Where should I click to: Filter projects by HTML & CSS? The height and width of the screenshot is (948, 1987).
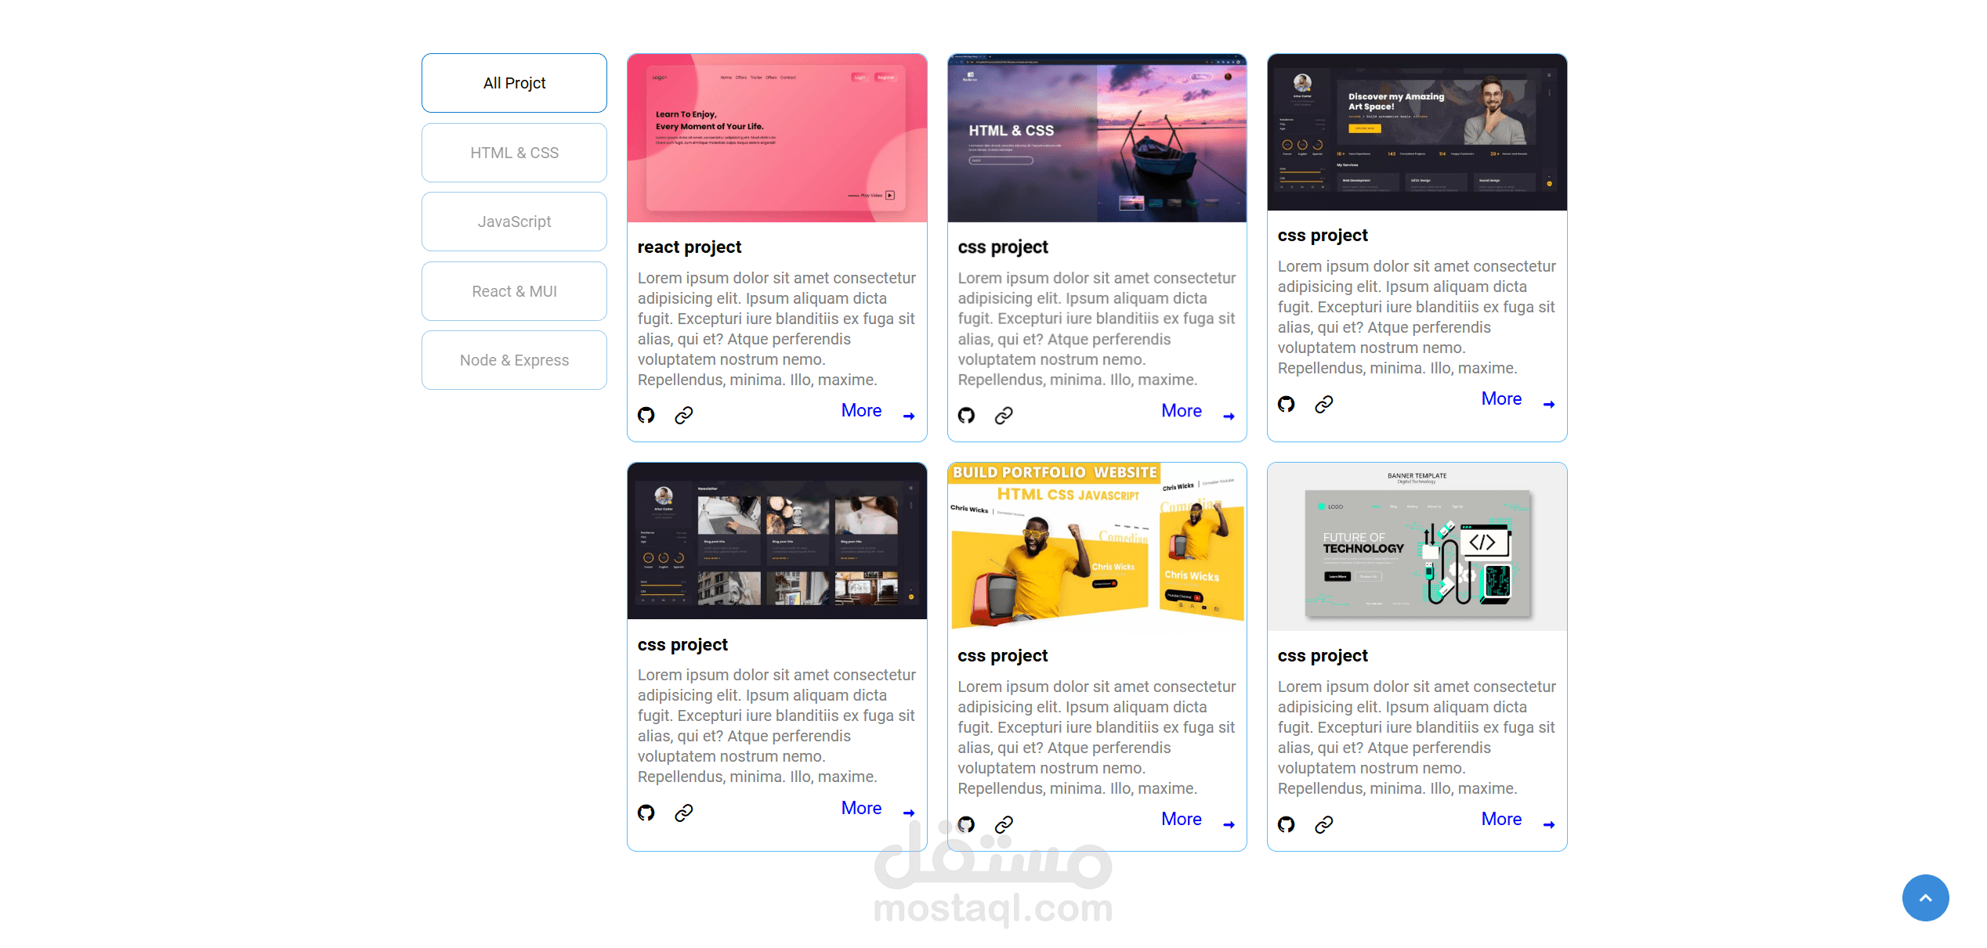tap(514, 153)
